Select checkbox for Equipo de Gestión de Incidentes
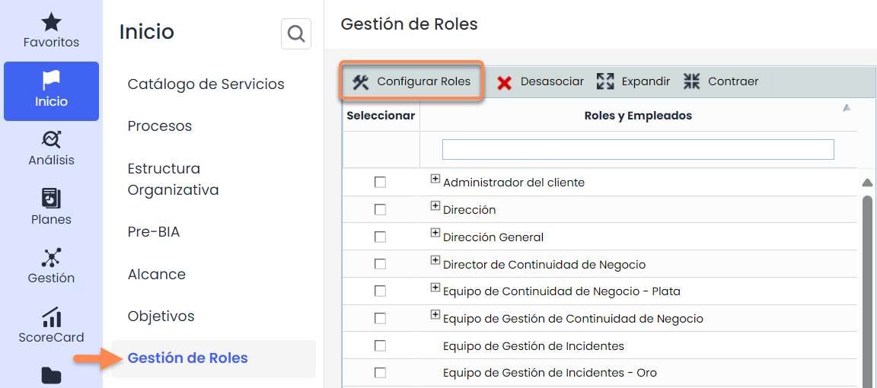877x388 pixels. (381, 346)
